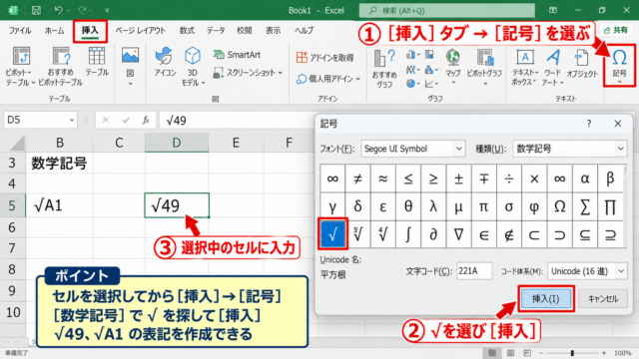Switch to the Home (ホーム) tab

point(55,31)
